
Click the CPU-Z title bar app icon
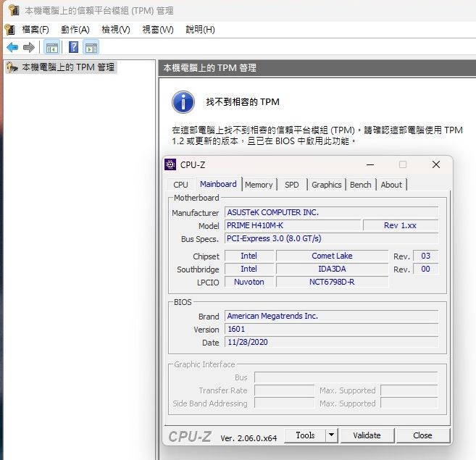[170, 164]
